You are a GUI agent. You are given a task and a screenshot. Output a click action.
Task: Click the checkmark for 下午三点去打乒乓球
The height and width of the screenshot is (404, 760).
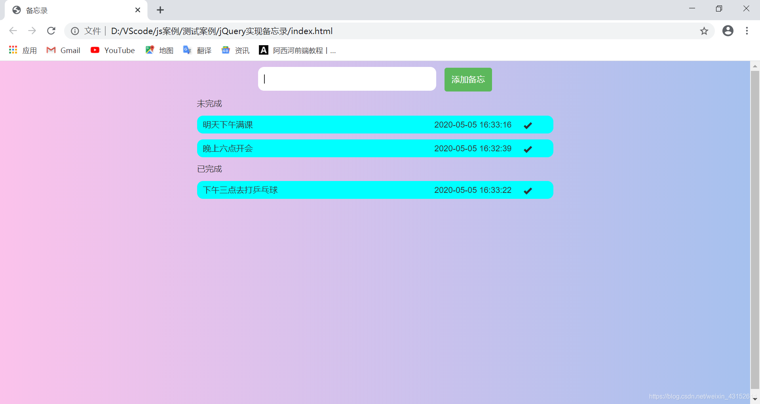coord(528,191)
